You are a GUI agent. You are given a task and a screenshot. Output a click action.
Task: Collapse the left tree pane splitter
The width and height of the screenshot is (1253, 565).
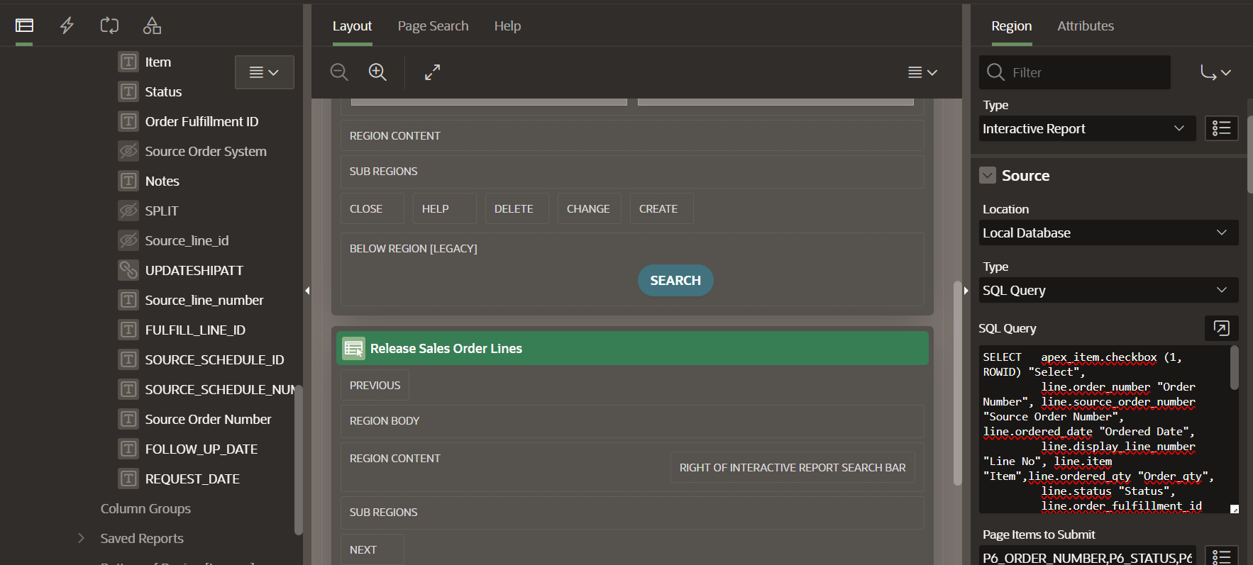pyautogui.click(x=307, y=291)
